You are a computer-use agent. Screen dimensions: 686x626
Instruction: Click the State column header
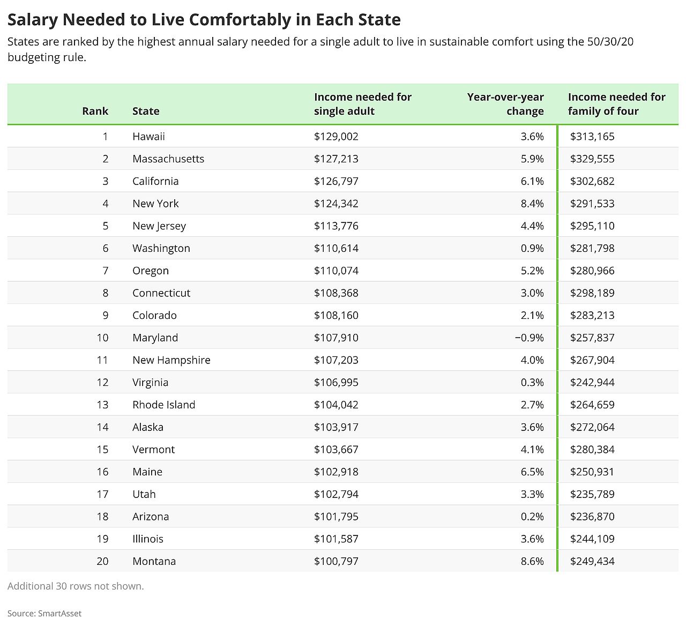pos(146,111)
